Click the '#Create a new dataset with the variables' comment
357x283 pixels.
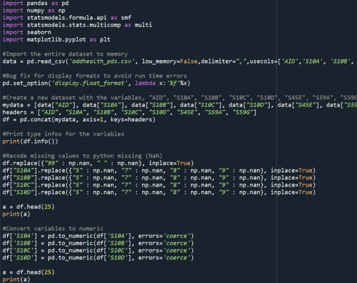tap(73, 98)
